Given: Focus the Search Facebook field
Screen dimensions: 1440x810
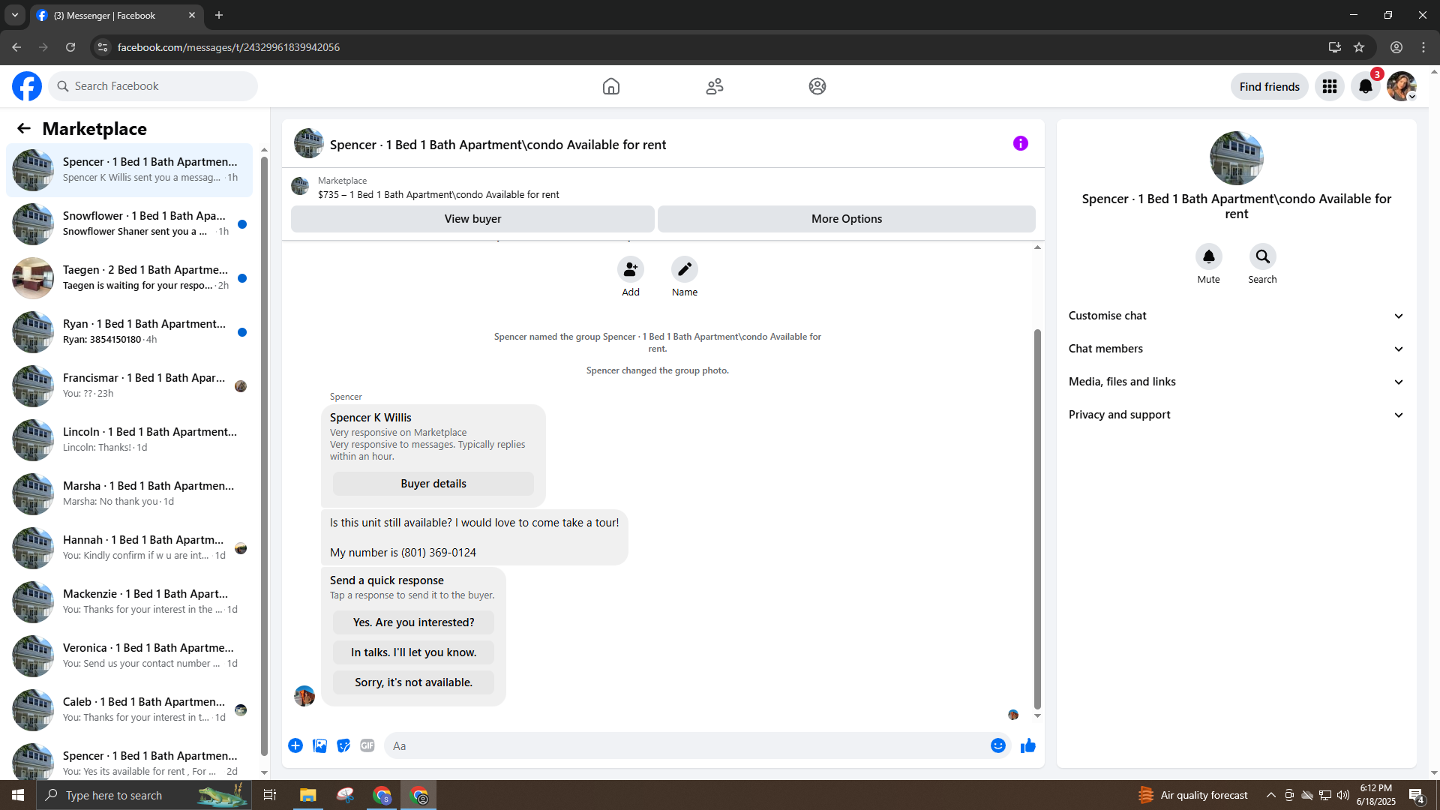Looking at the screenshot, I should (x=153, y=86).
